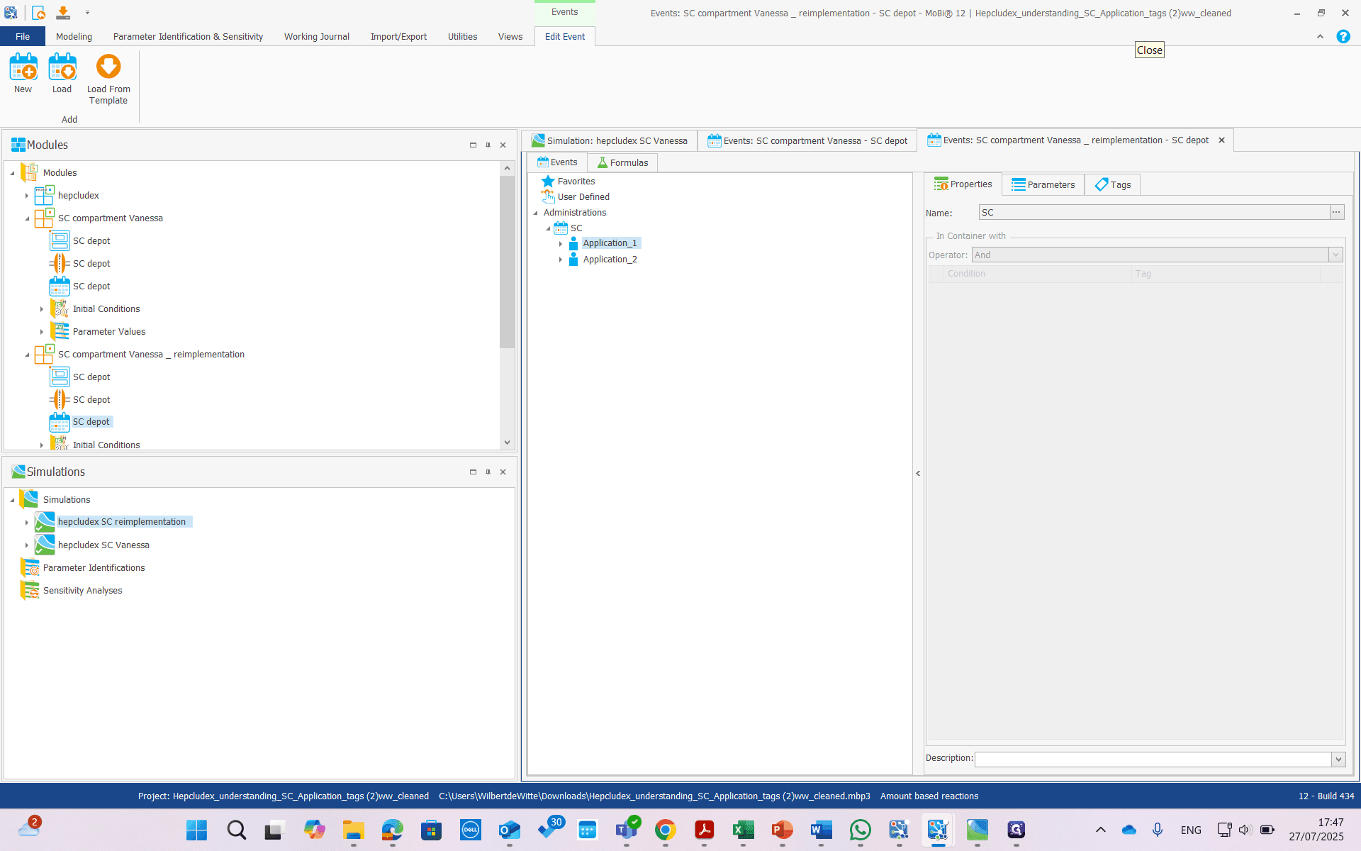Close the reimplementation Events document tab
The height and width of the screenshot is (851, 1361).
click(x=1222, y=140)
